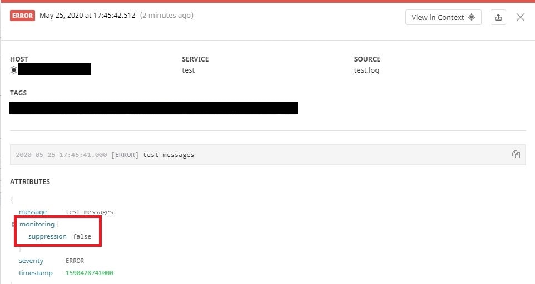Click the raw log line text
Image resolution: width=535 pixels, height=284 pixels.
pyautogui.click(x=105, y=155)
